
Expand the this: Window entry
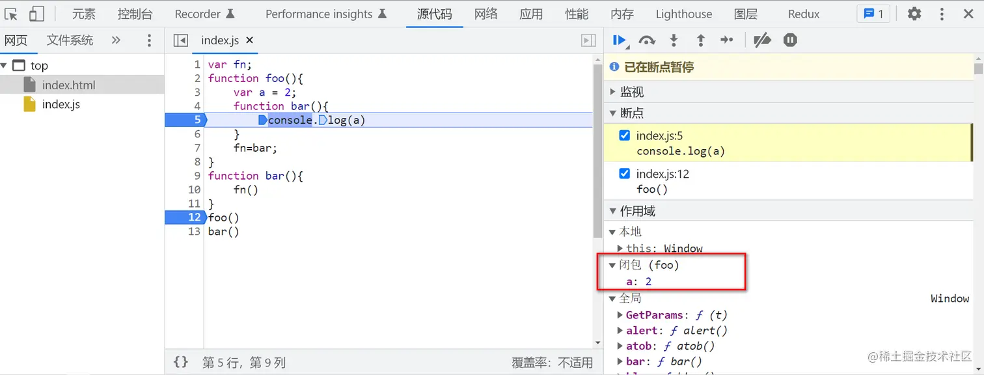(620, 248)
